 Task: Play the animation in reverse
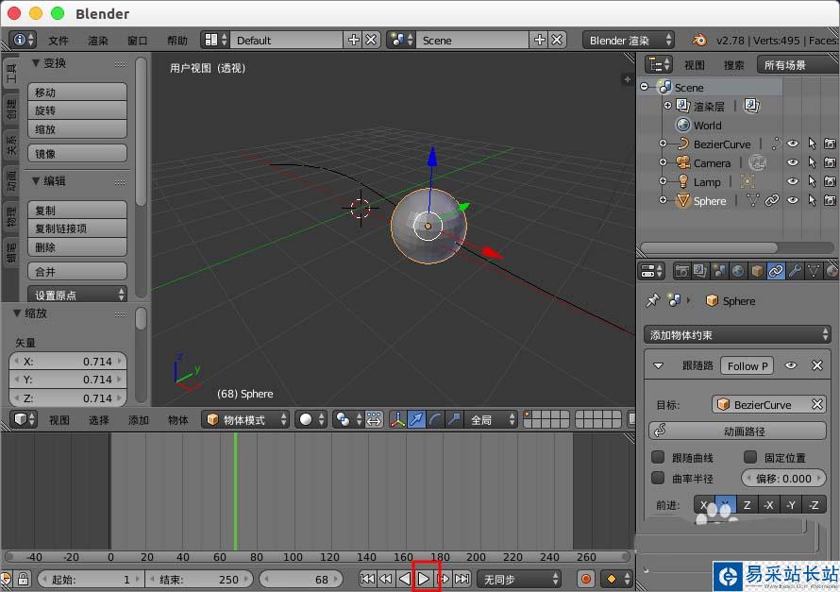click(405, 579)
